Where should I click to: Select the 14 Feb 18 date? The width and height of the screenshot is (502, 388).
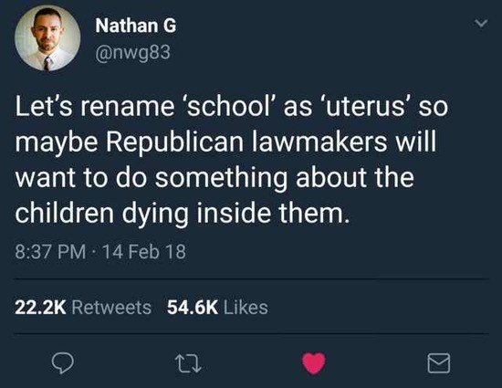[143, 252]
